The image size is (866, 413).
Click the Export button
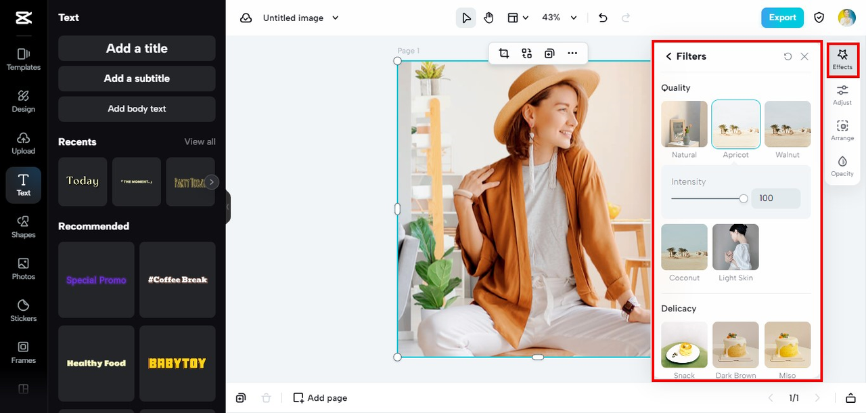(782, 18)
